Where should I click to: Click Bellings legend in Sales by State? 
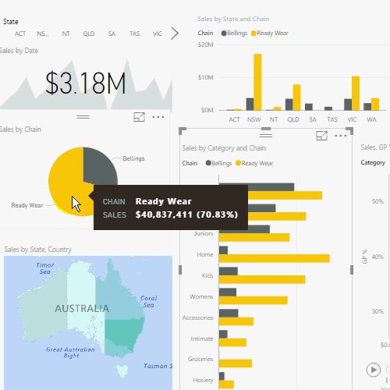point(234,34)
